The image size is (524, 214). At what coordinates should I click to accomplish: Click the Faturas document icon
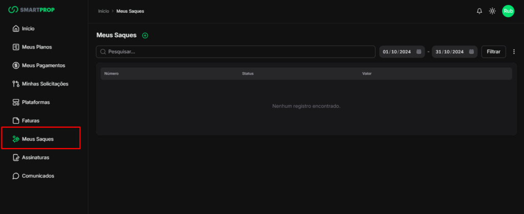(x=16, y=121)
